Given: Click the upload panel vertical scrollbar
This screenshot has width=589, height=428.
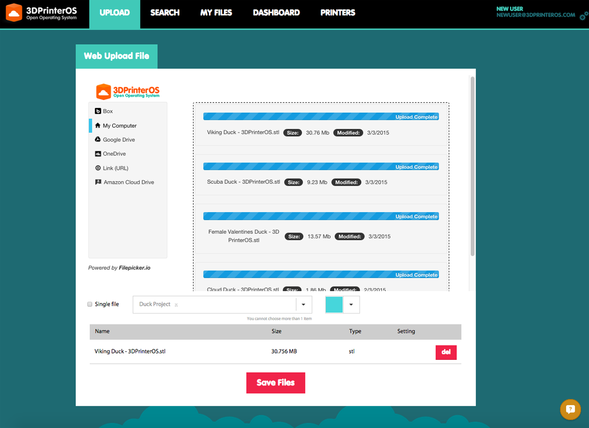Looking at the screenshot, I should coord(472,167).
